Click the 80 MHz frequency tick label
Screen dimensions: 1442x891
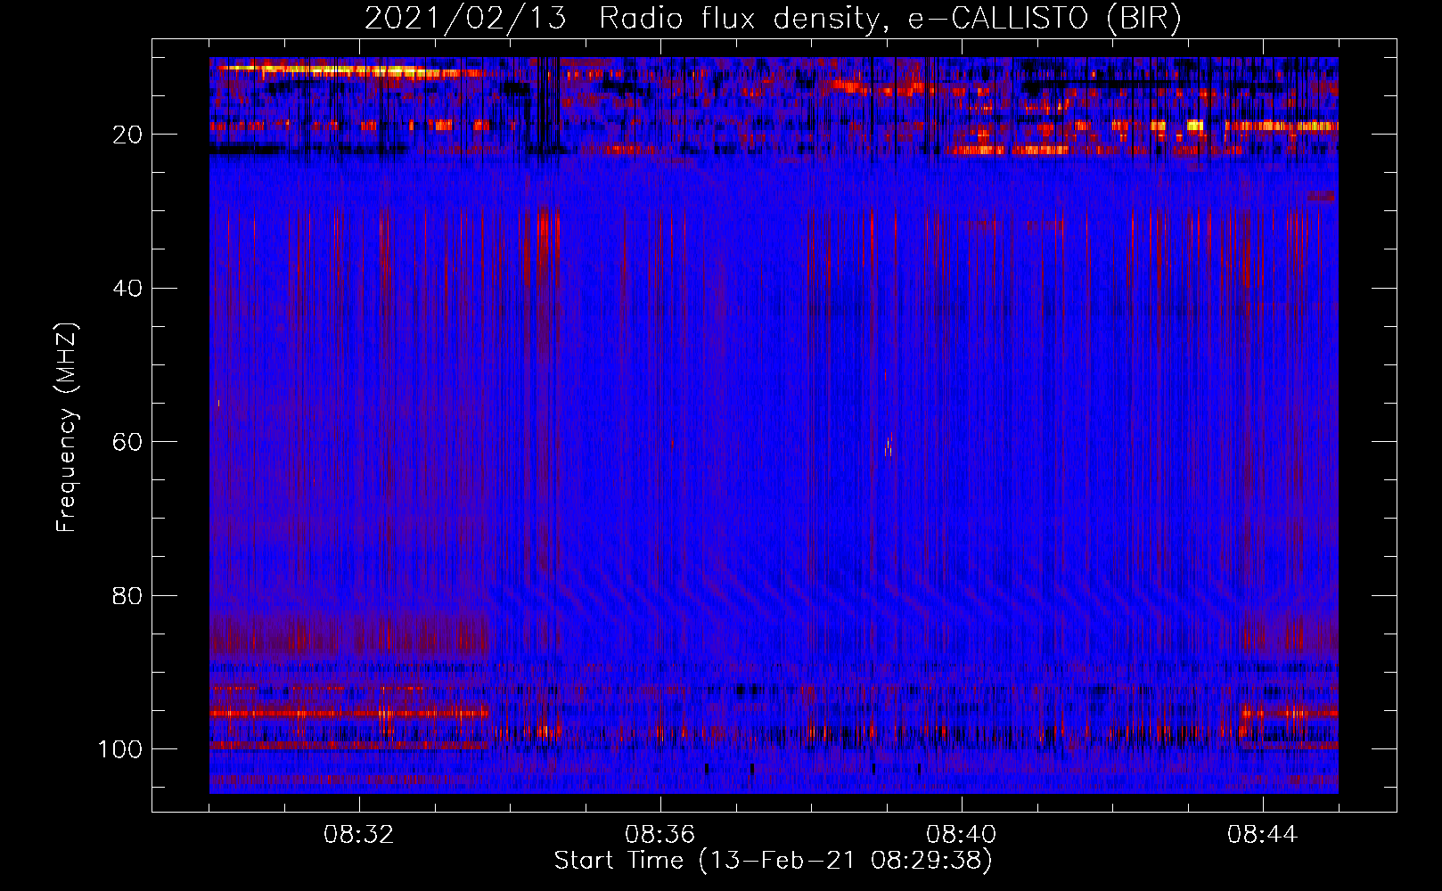127,595
